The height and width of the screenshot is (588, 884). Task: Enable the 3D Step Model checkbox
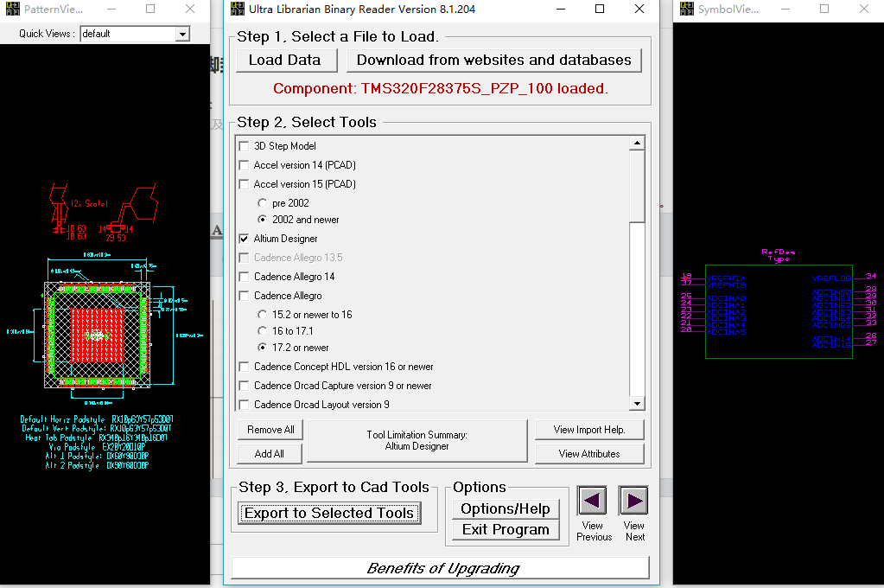click(244, 146)
